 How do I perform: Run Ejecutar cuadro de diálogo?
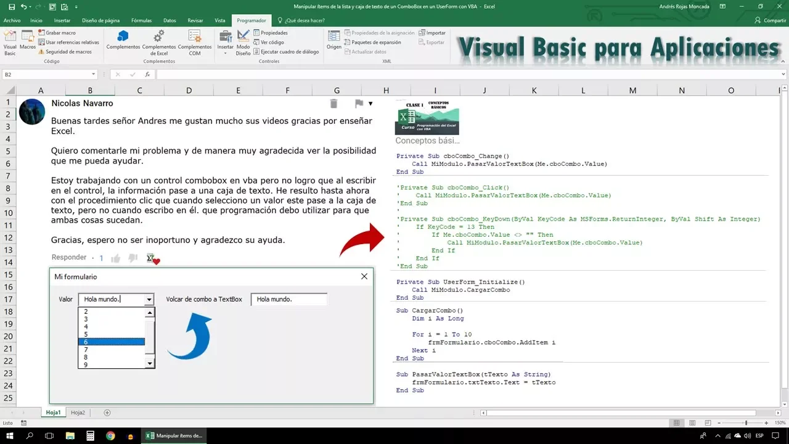tap(286, 52)
